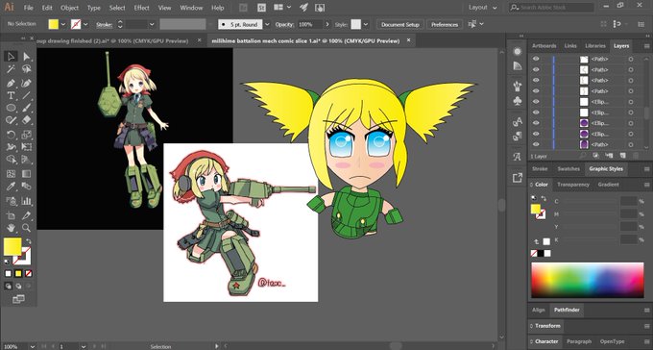Click the toolbar yellow Fill box
The height and width of the screenshot is (350, 653).
(12, 247)
